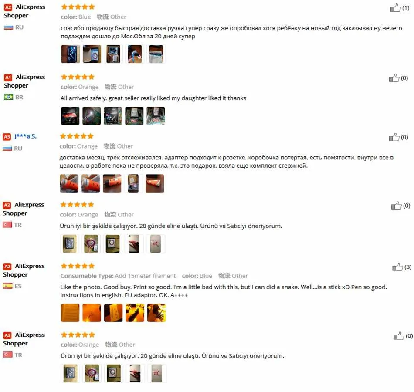Click thumbs-up icon showing 3 likes

coord(397,267)
